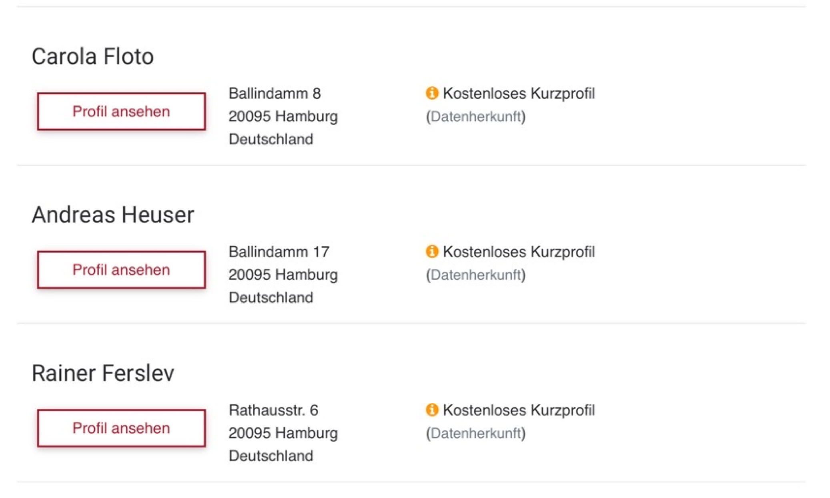The height and width of the screenshot is (498, 830).
Task: Click Deutschland under Carola Floto's address
Action: click(271, 139)
